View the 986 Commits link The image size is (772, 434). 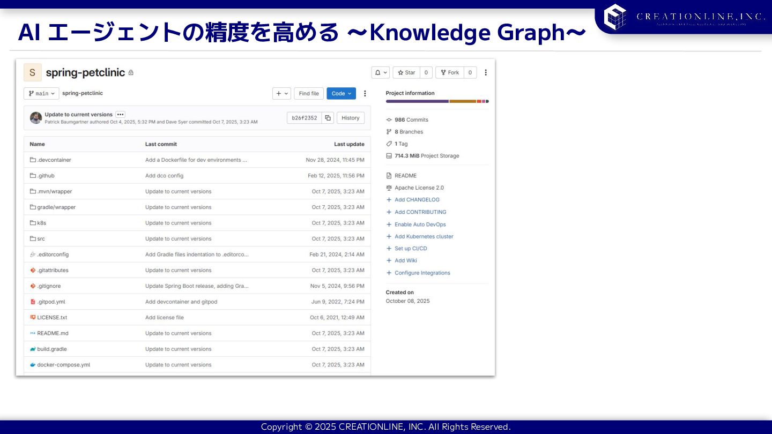tap(411, 120)
